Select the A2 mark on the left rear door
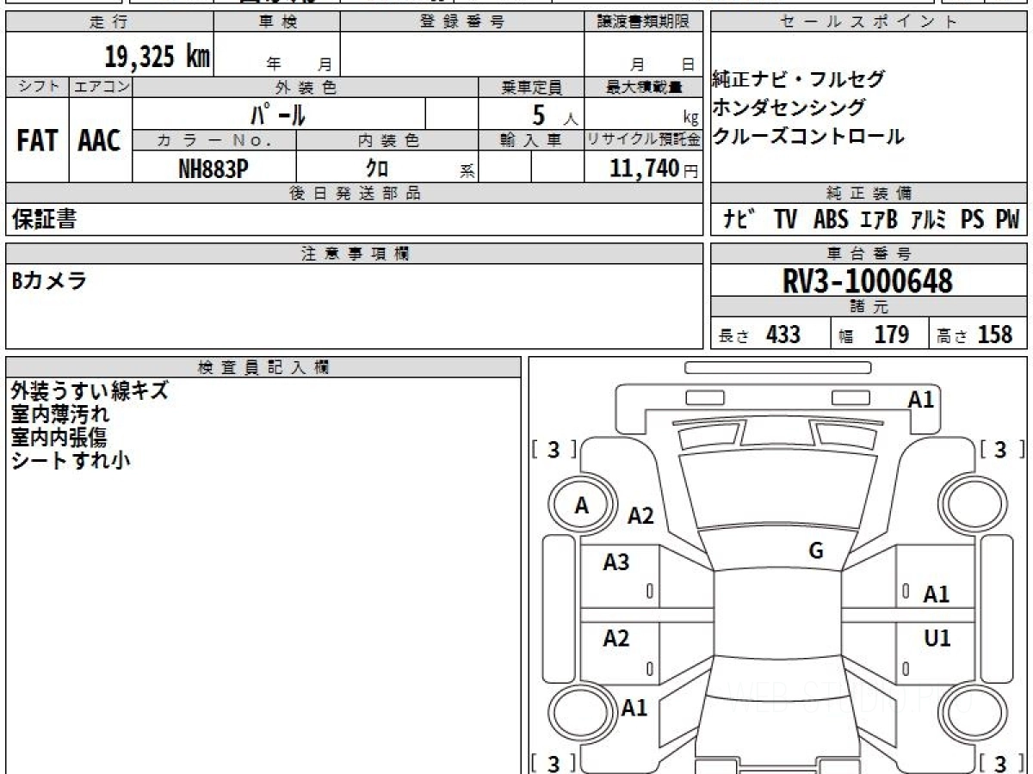Screen dimensions: 1033x774 coord(616,638)
